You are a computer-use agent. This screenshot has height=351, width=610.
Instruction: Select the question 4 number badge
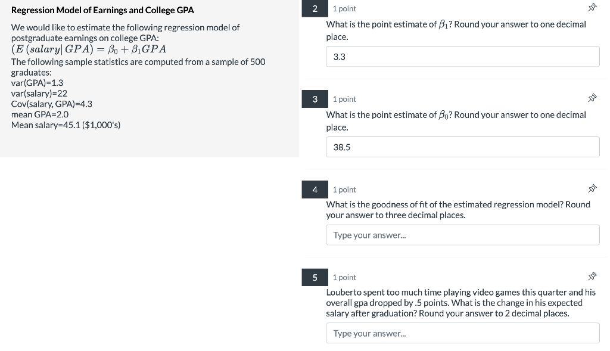tap(315, 190)
